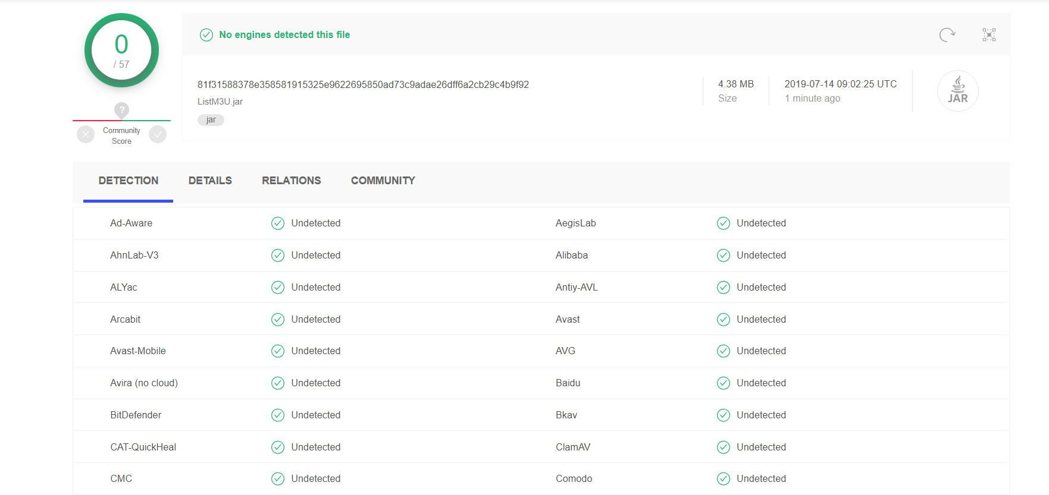1049x495 pixels.
Task: Click the jar tag label
Action: (x=211, y=120)
